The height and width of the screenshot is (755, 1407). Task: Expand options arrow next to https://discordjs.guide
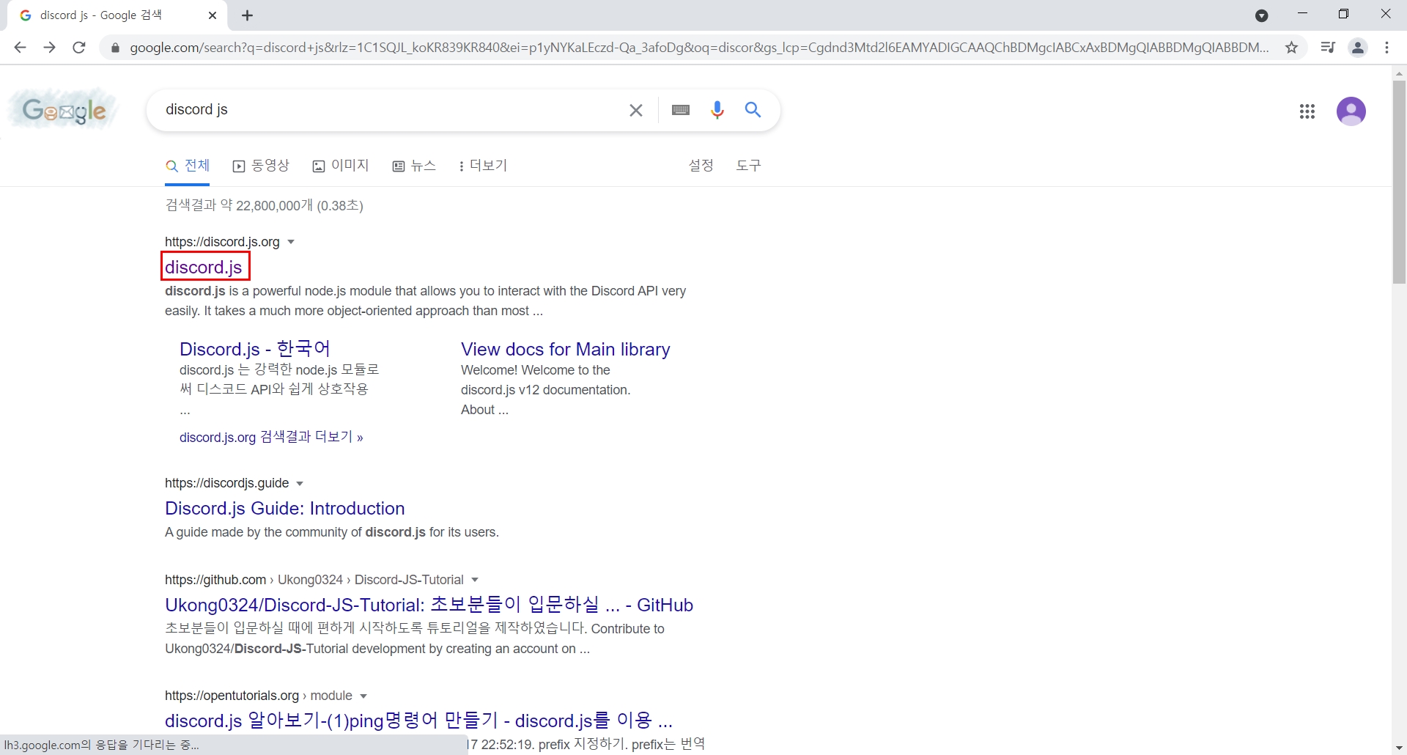pos(300,483)
